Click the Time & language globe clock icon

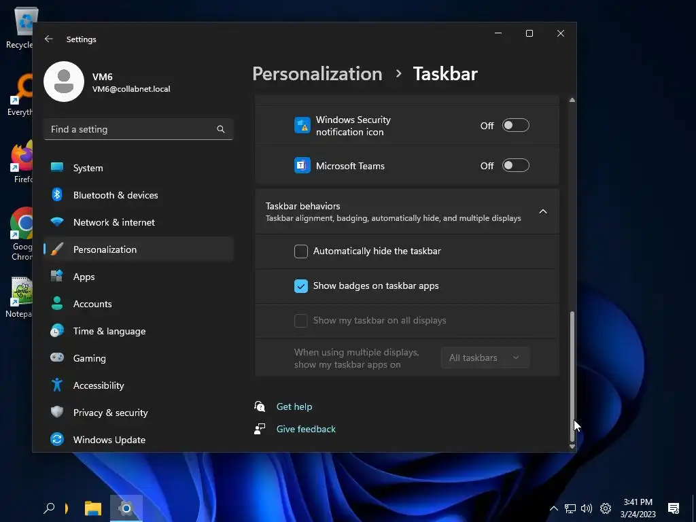[x=57, y=331]
